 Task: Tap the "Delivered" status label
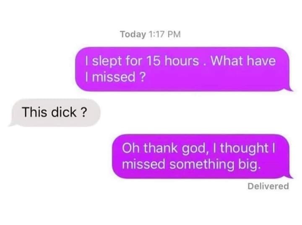pos(268,186)
